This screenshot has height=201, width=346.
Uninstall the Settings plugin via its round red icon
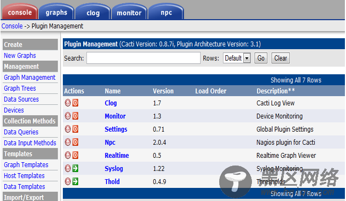click(x=68, y=129)
